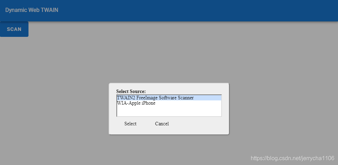Click the Select Source label

coord(131,91)
